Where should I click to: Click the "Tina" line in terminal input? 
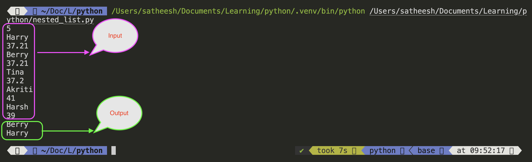click(x=15, y=72)
